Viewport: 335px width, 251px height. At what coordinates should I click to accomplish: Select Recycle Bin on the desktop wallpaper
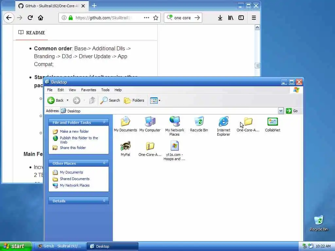point(319,223)
